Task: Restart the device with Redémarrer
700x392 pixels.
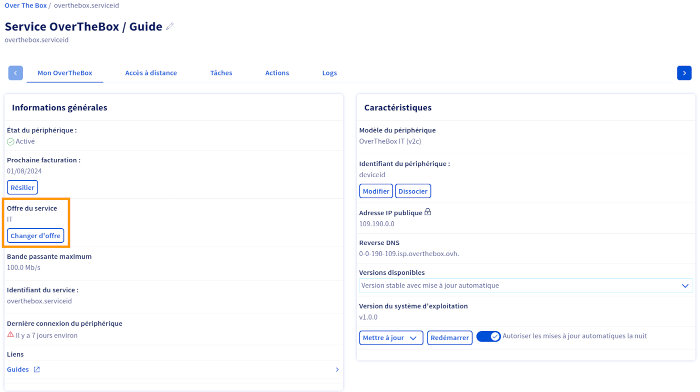Action: (x=449, y=338)
